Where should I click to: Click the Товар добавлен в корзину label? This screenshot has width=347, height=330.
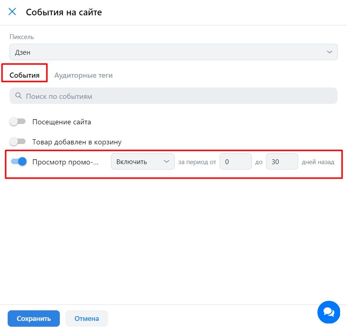pos(77,142)
